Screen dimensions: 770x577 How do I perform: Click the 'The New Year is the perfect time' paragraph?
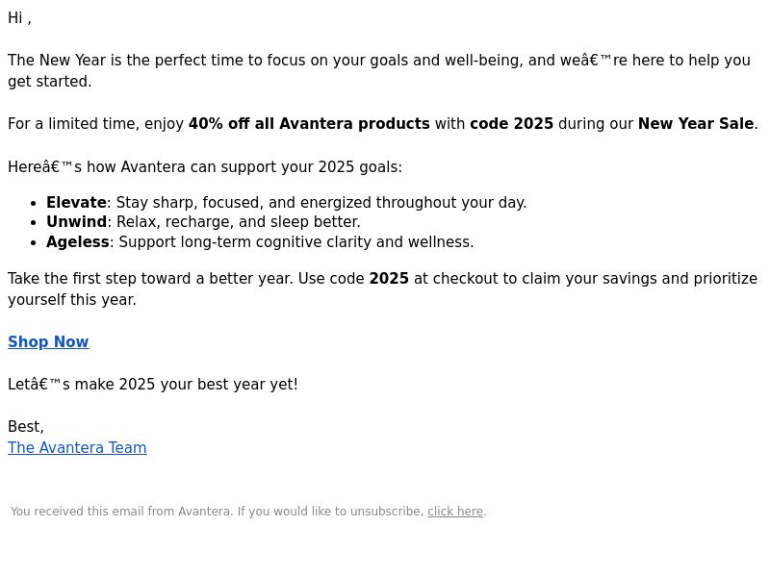379,70
